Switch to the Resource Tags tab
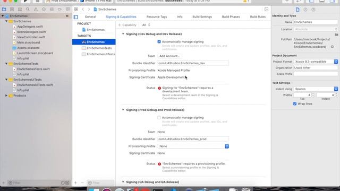 click(157, 16)
